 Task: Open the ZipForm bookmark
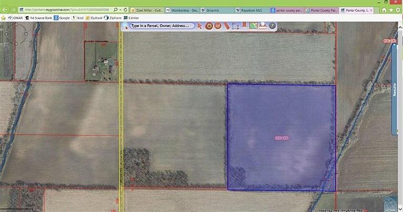click(x=112, y=18)
